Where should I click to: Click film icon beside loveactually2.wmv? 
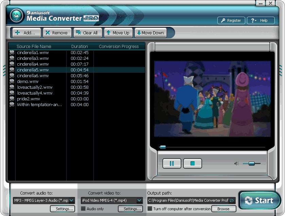click(12, 87)
